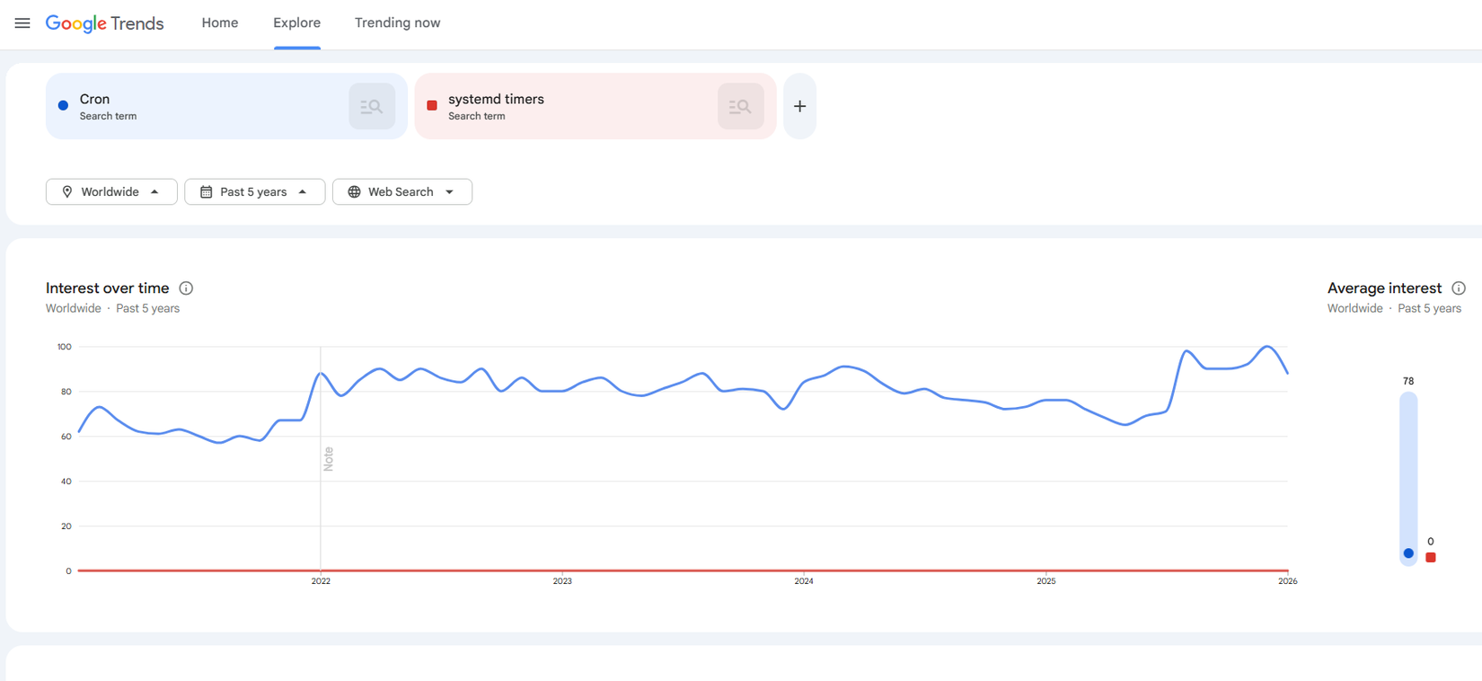Click the Average interest heading
Screen dimensions: 1482x681
(1384, 288)
